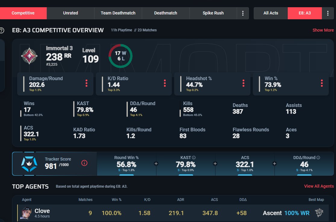Screen dimensions: 336x222
Task: Click the Assists 113 stat
Action: point(294,108)
